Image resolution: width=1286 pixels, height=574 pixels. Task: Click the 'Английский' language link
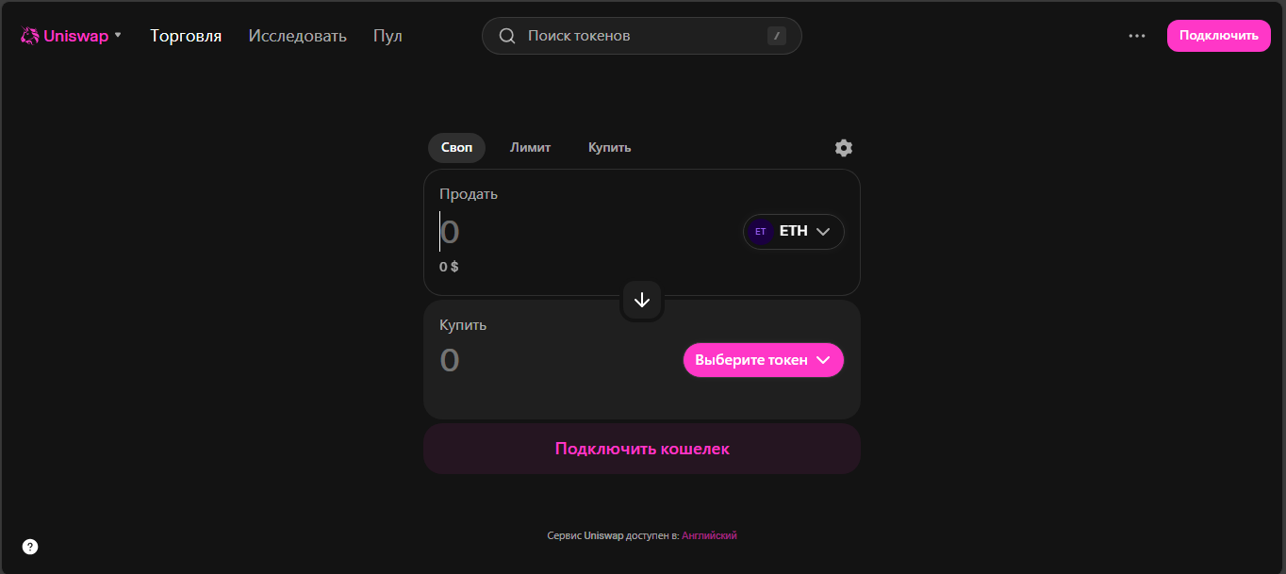click(x=709, y=535)
